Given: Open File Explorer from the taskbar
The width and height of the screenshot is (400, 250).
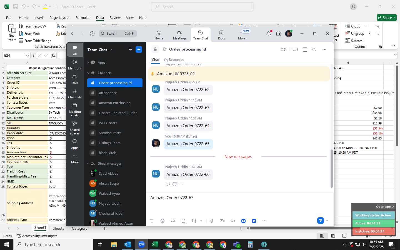Looking at the screenshot, I should pos(114,244).
